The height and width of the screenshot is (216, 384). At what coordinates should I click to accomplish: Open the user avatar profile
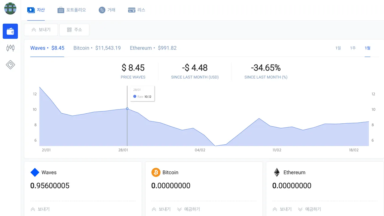[x=10, y=8]
